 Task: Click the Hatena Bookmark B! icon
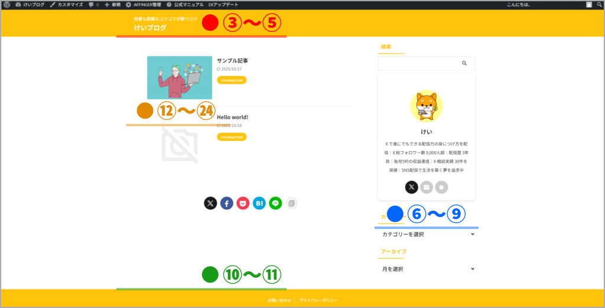pos(259,204)
